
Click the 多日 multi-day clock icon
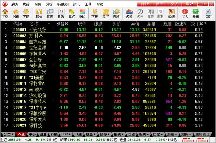click(x=140, y=14)
